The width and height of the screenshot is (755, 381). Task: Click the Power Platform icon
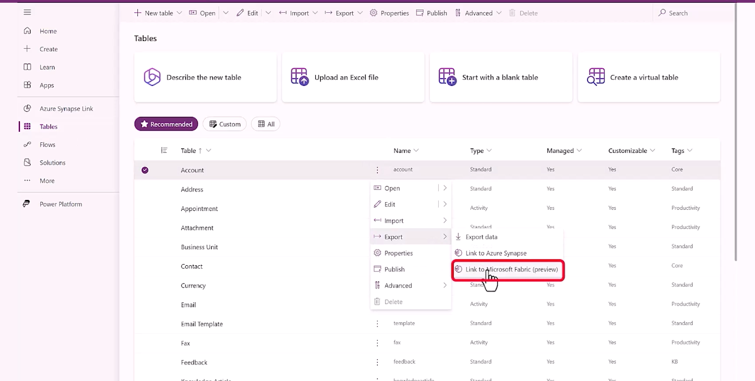pyautogui.click(x=27, y=204)
